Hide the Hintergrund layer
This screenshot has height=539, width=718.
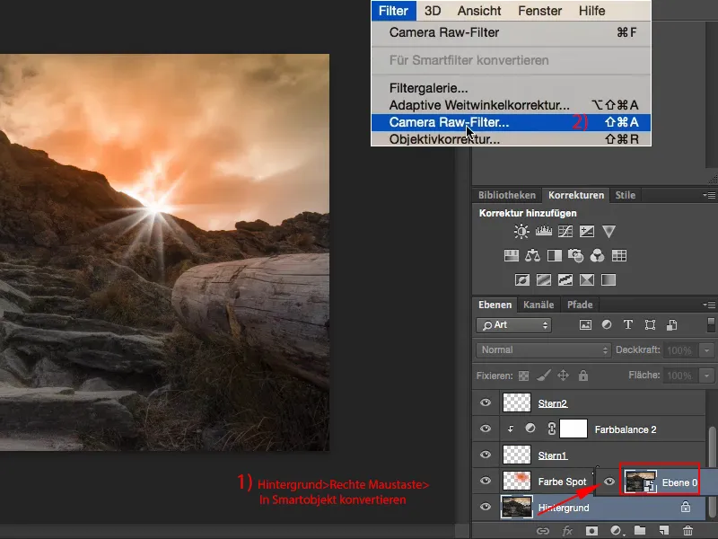coord(486,508)
